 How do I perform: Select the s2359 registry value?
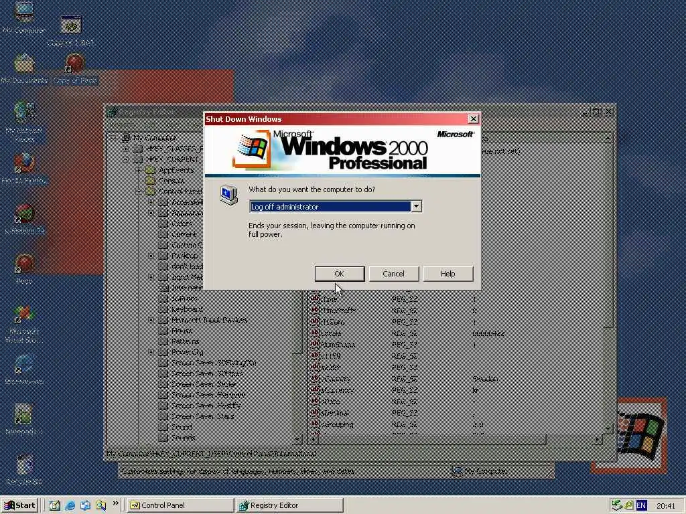[x=331, y=367]
